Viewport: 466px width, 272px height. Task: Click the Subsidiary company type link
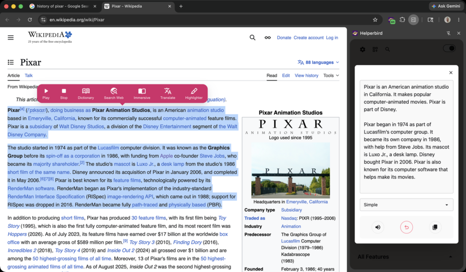(x=292, y=210)
